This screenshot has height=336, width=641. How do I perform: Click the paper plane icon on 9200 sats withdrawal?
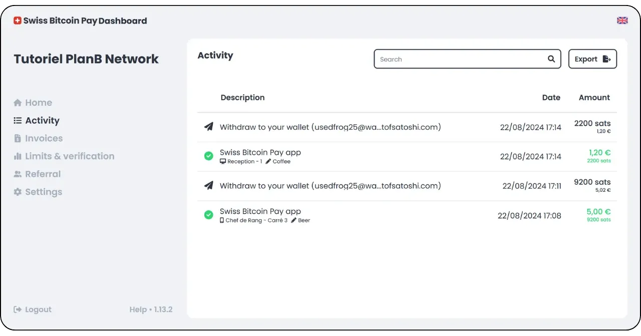(x=209, y=186)
